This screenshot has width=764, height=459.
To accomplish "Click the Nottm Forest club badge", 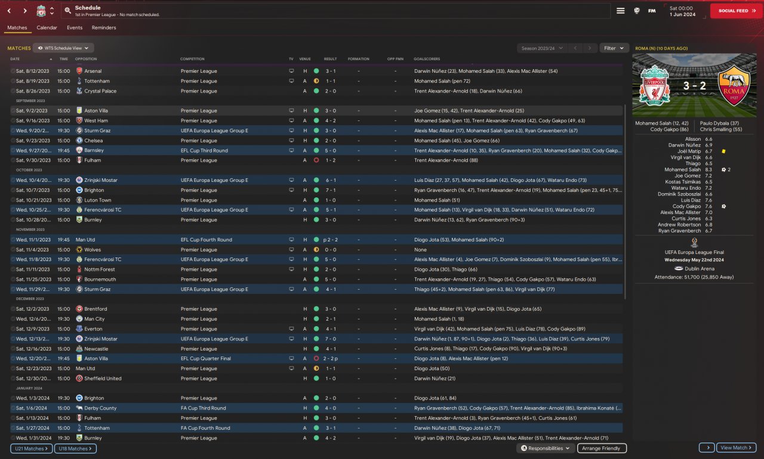I will click(x=79, y=269).
